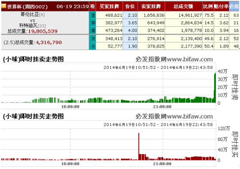Click over/under volume 4,316,790
This screenshot has width=240, height=169.
pyautogui.click(x=49, y=43)
